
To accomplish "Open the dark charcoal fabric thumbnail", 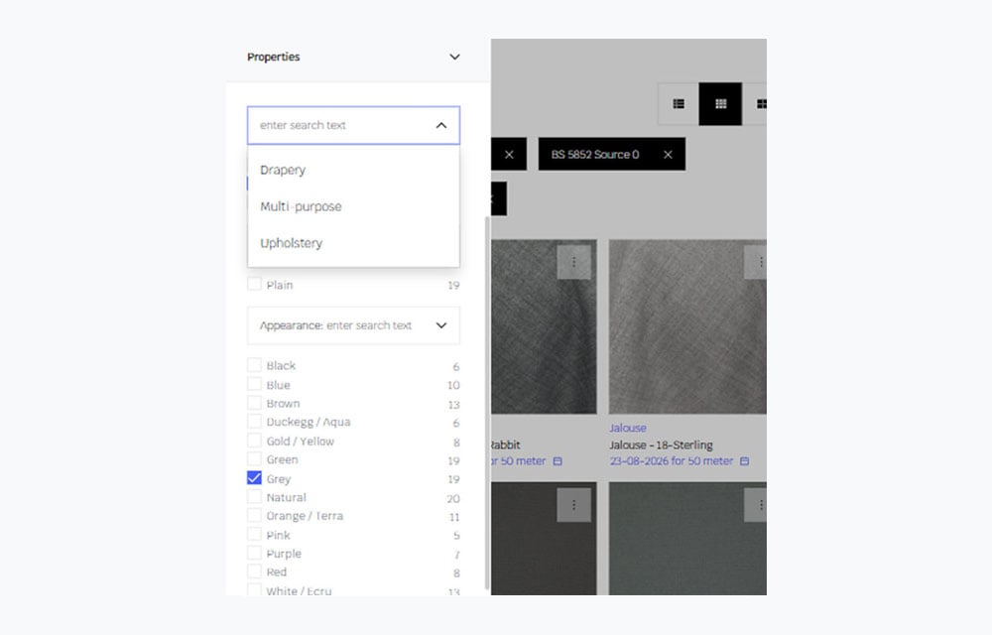I will (x=544, y=538).
